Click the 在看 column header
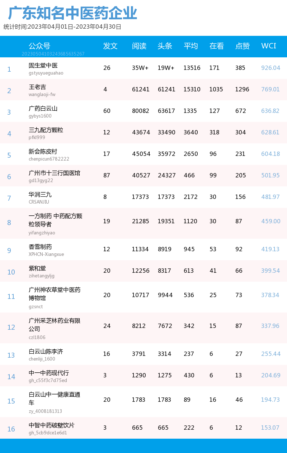 216,46
